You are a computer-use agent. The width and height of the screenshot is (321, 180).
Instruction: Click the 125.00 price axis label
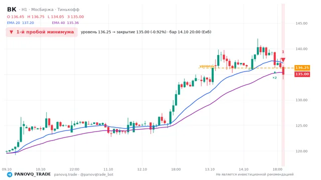pos(301,125)
